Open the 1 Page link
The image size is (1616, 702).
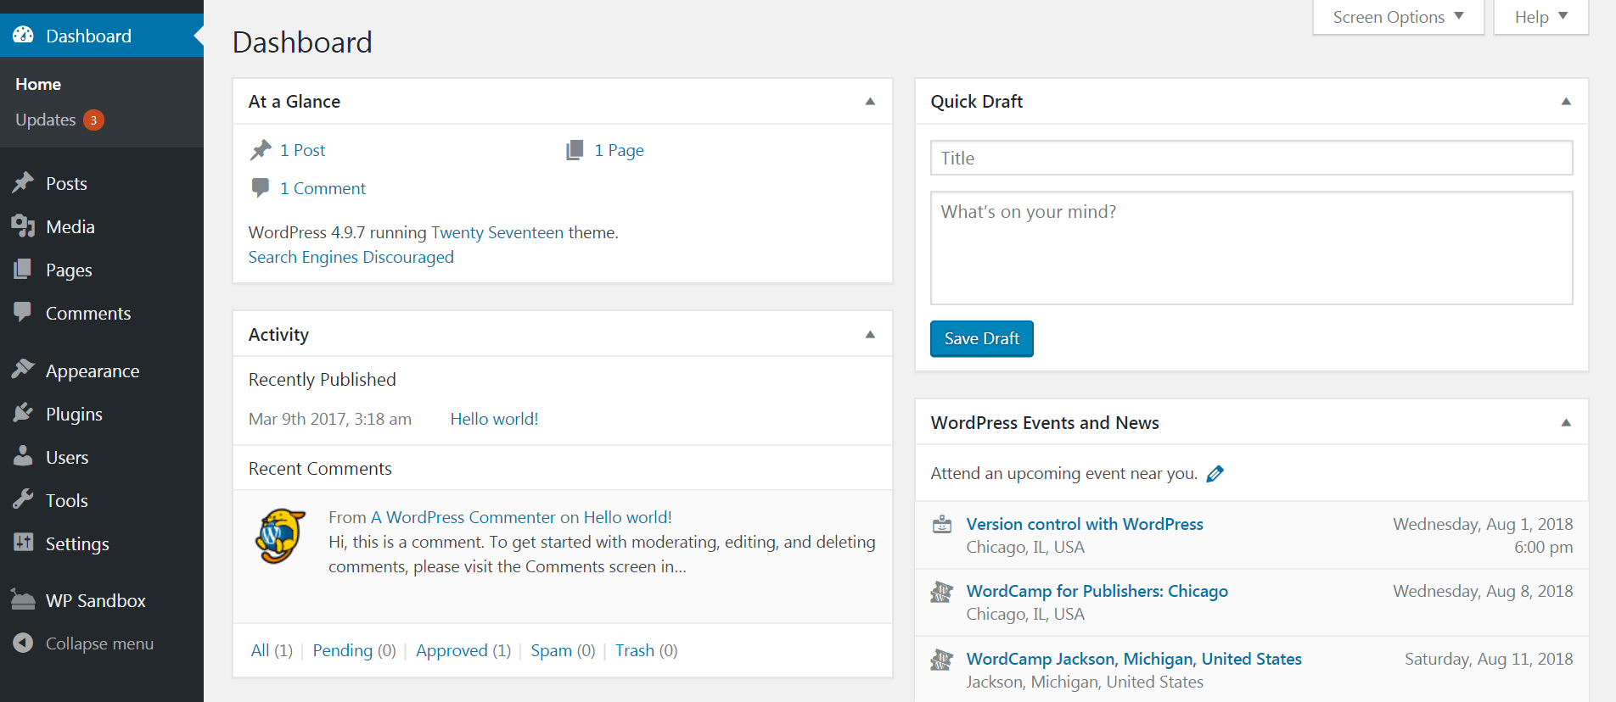pos(619,150)
